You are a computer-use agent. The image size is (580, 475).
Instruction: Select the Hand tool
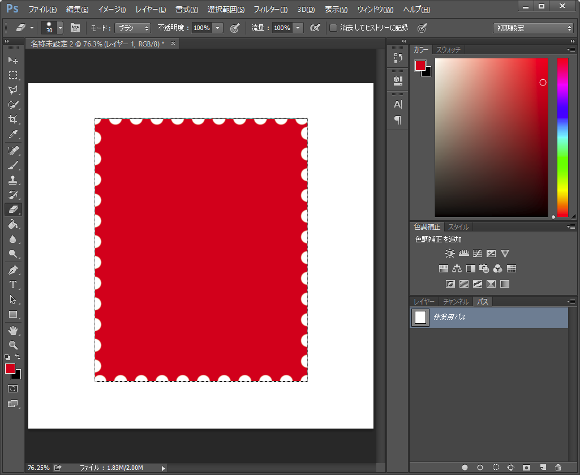[12, 330]
